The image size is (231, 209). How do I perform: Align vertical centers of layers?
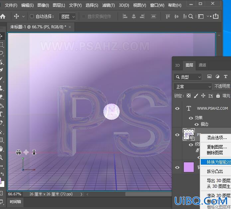(176, 16)
